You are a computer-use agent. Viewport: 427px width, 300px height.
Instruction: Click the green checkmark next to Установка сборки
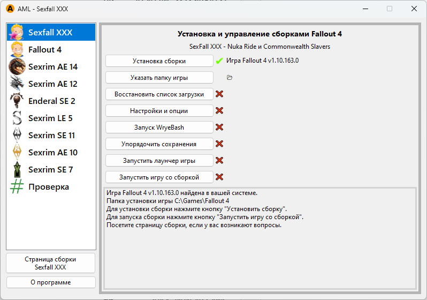click(219, 61)
